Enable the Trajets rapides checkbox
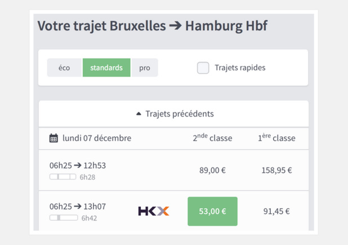The image size is (348, 245). [x=203, y=68]
